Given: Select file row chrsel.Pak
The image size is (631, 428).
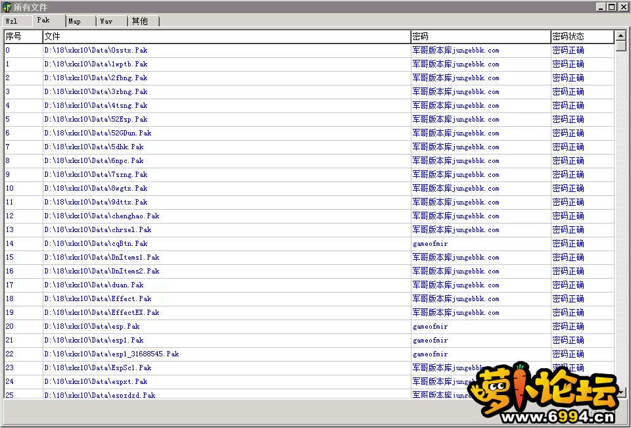Looking at the screenshot, I should [x=309, y=229].
